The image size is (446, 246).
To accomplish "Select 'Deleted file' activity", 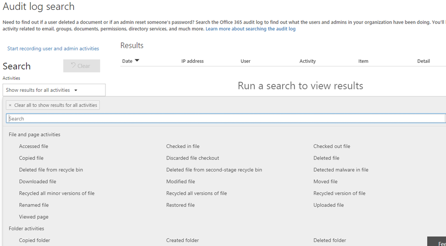I will 326,158.
